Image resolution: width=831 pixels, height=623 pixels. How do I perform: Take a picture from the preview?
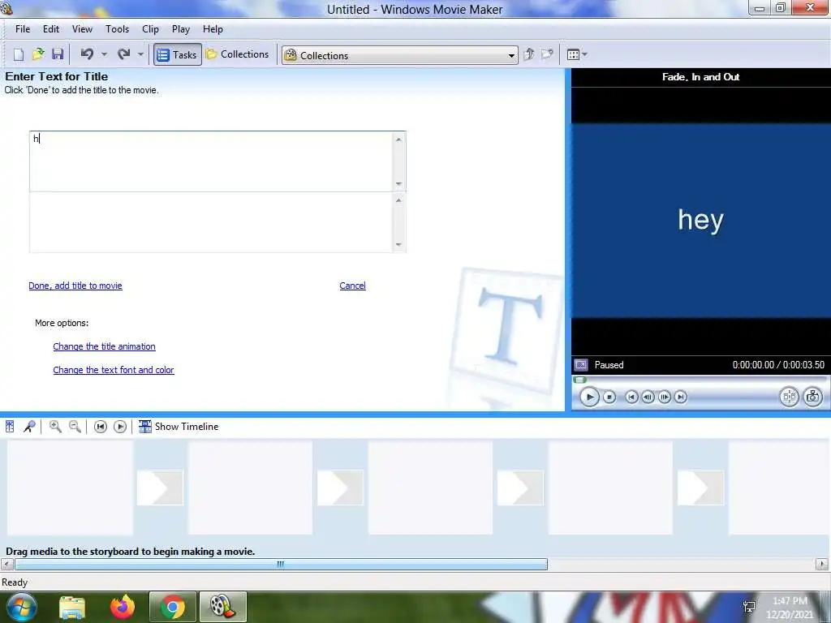pos(813,397)
